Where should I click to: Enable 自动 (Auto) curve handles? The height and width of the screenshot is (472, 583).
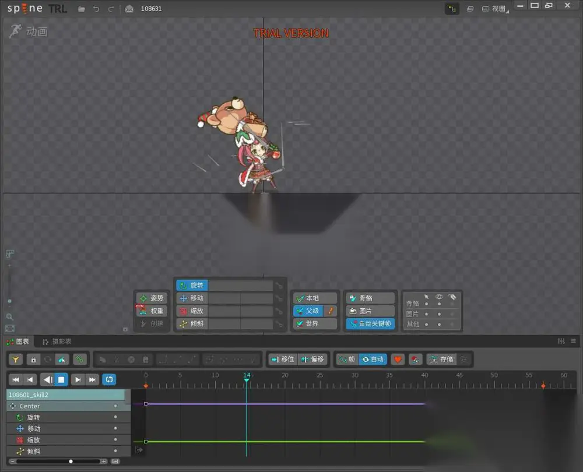(373, 360)
